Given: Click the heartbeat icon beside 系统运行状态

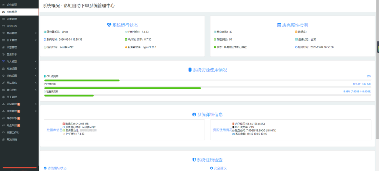Looking at the screenshot, I should pyautogui.click(x=109, y=25).
